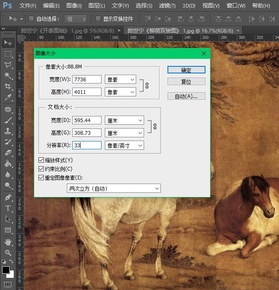Screen dimensions: 279x290
Task: Click align right edges icon
Action: (201, 19)
